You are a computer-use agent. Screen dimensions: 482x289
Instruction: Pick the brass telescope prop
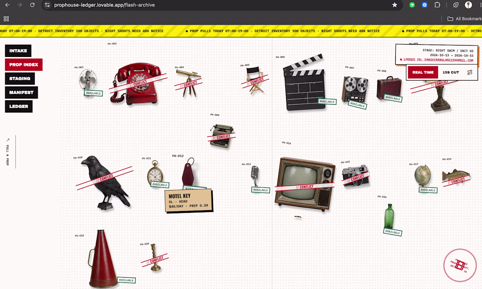pyautogui.click(x=189, y=83)
